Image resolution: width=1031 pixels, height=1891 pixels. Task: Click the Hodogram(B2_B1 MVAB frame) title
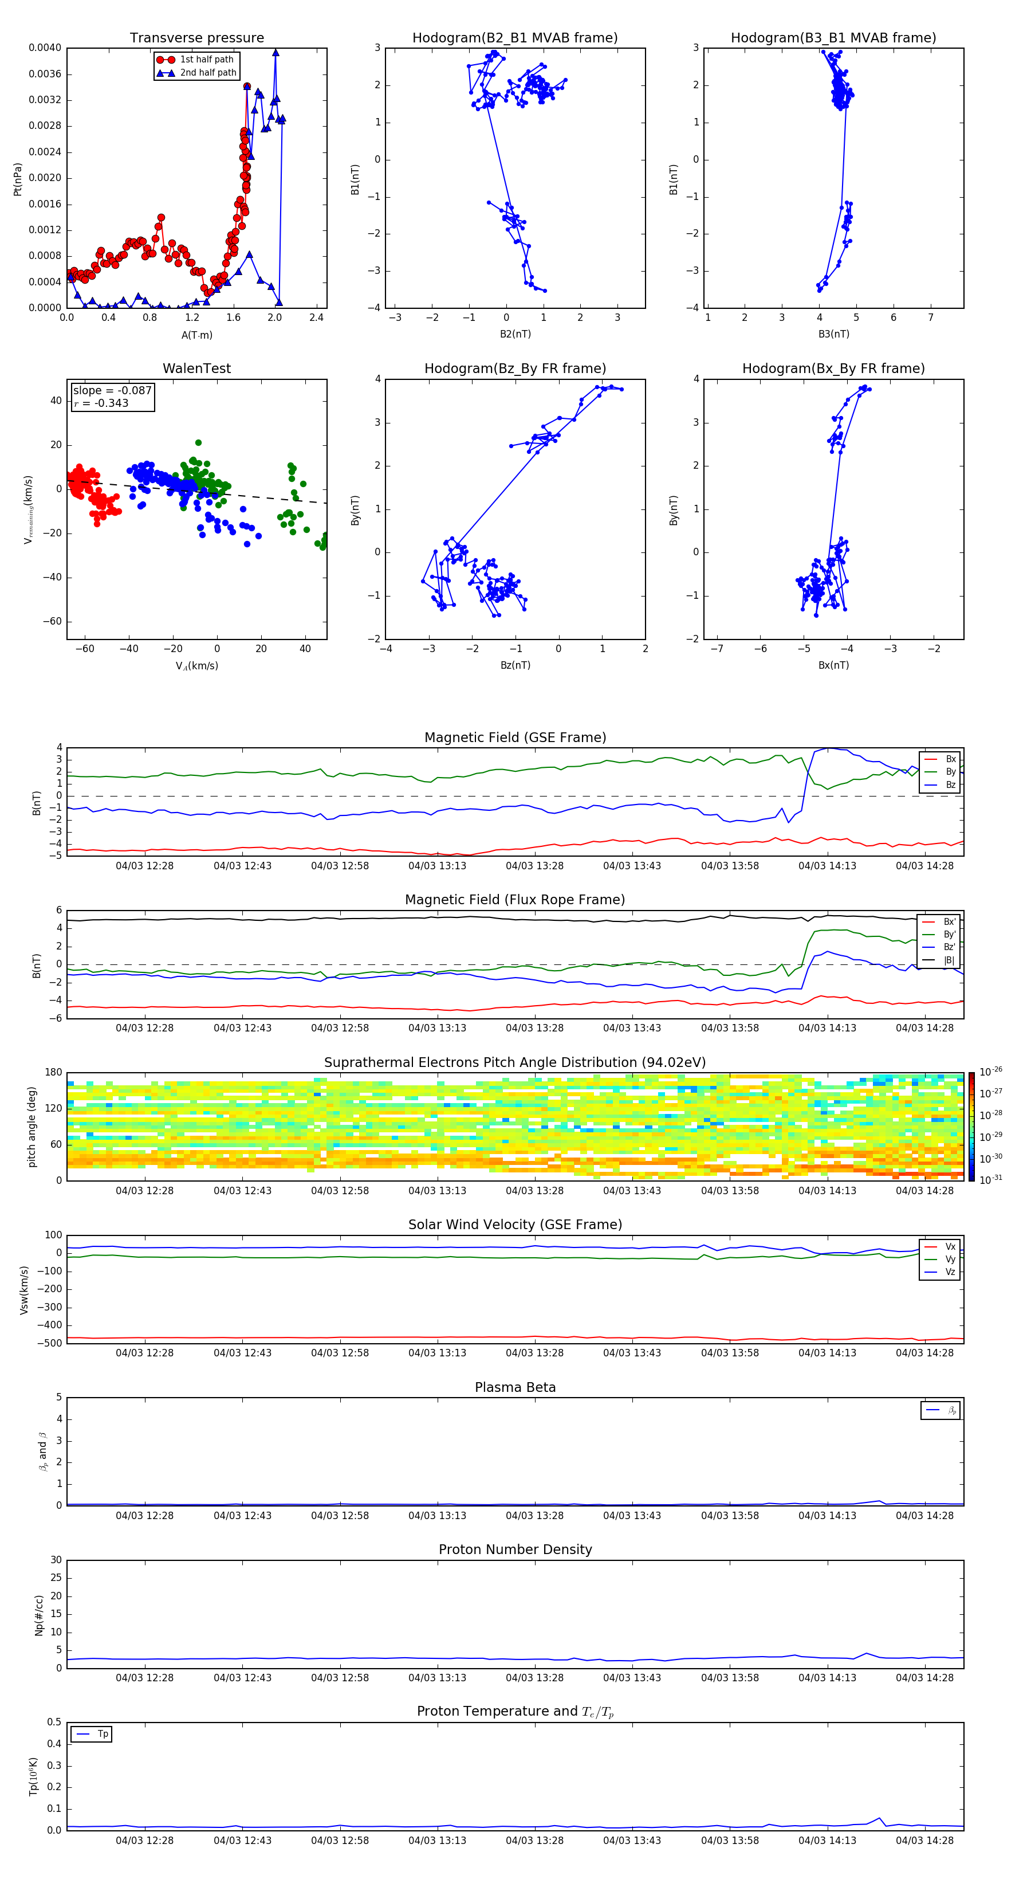[x=515, y=38]
